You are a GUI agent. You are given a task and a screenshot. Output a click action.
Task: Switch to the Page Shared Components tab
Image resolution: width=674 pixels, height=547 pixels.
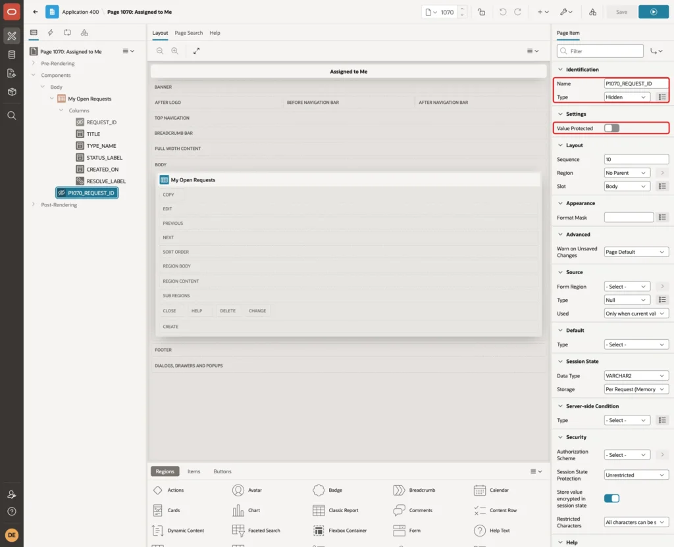coord(84,33)
